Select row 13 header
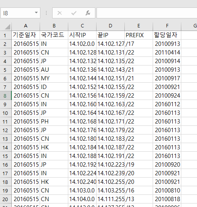 click(5, 139)
